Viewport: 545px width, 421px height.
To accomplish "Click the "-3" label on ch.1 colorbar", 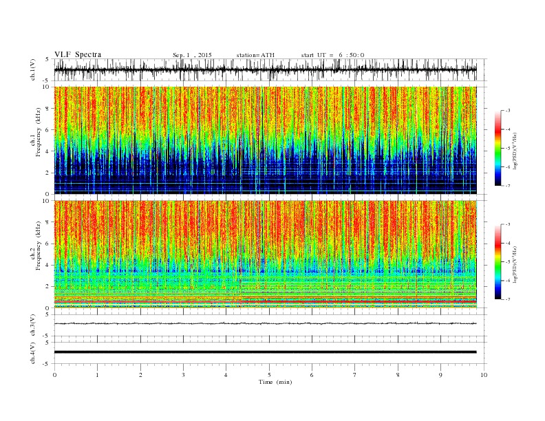I will click(x=508, y=111).
